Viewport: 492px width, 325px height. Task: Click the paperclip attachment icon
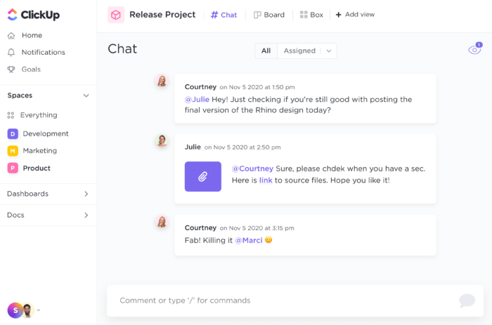[202, 177]
